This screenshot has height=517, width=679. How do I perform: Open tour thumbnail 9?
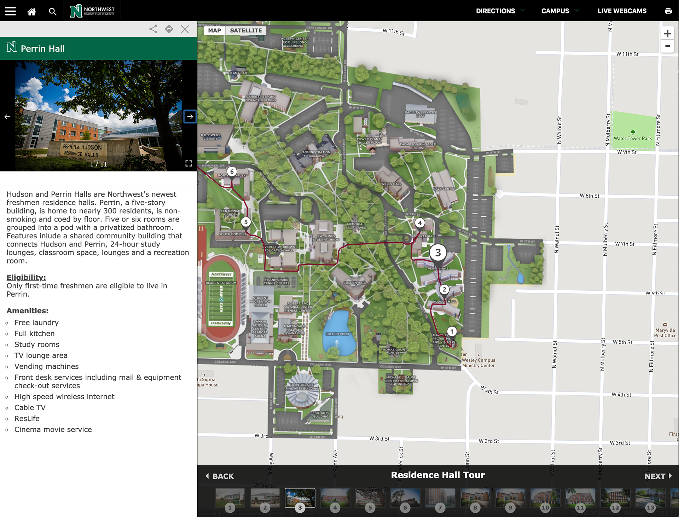[x=510, y=499]
